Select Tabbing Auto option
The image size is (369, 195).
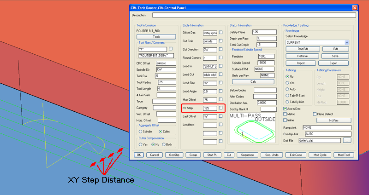click(287, 89)
